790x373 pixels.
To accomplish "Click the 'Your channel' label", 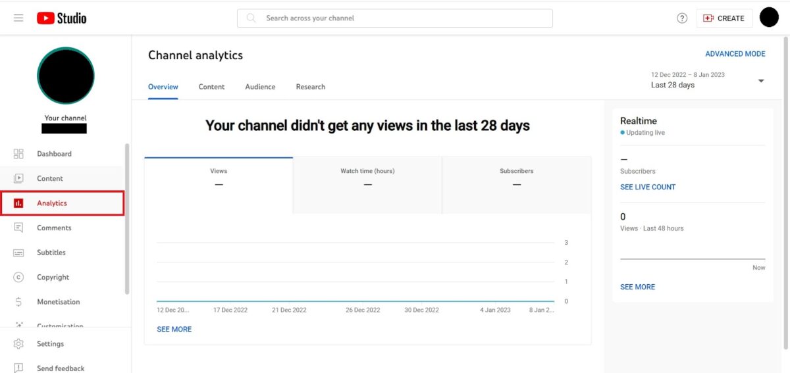I will (x=65, y=118).
